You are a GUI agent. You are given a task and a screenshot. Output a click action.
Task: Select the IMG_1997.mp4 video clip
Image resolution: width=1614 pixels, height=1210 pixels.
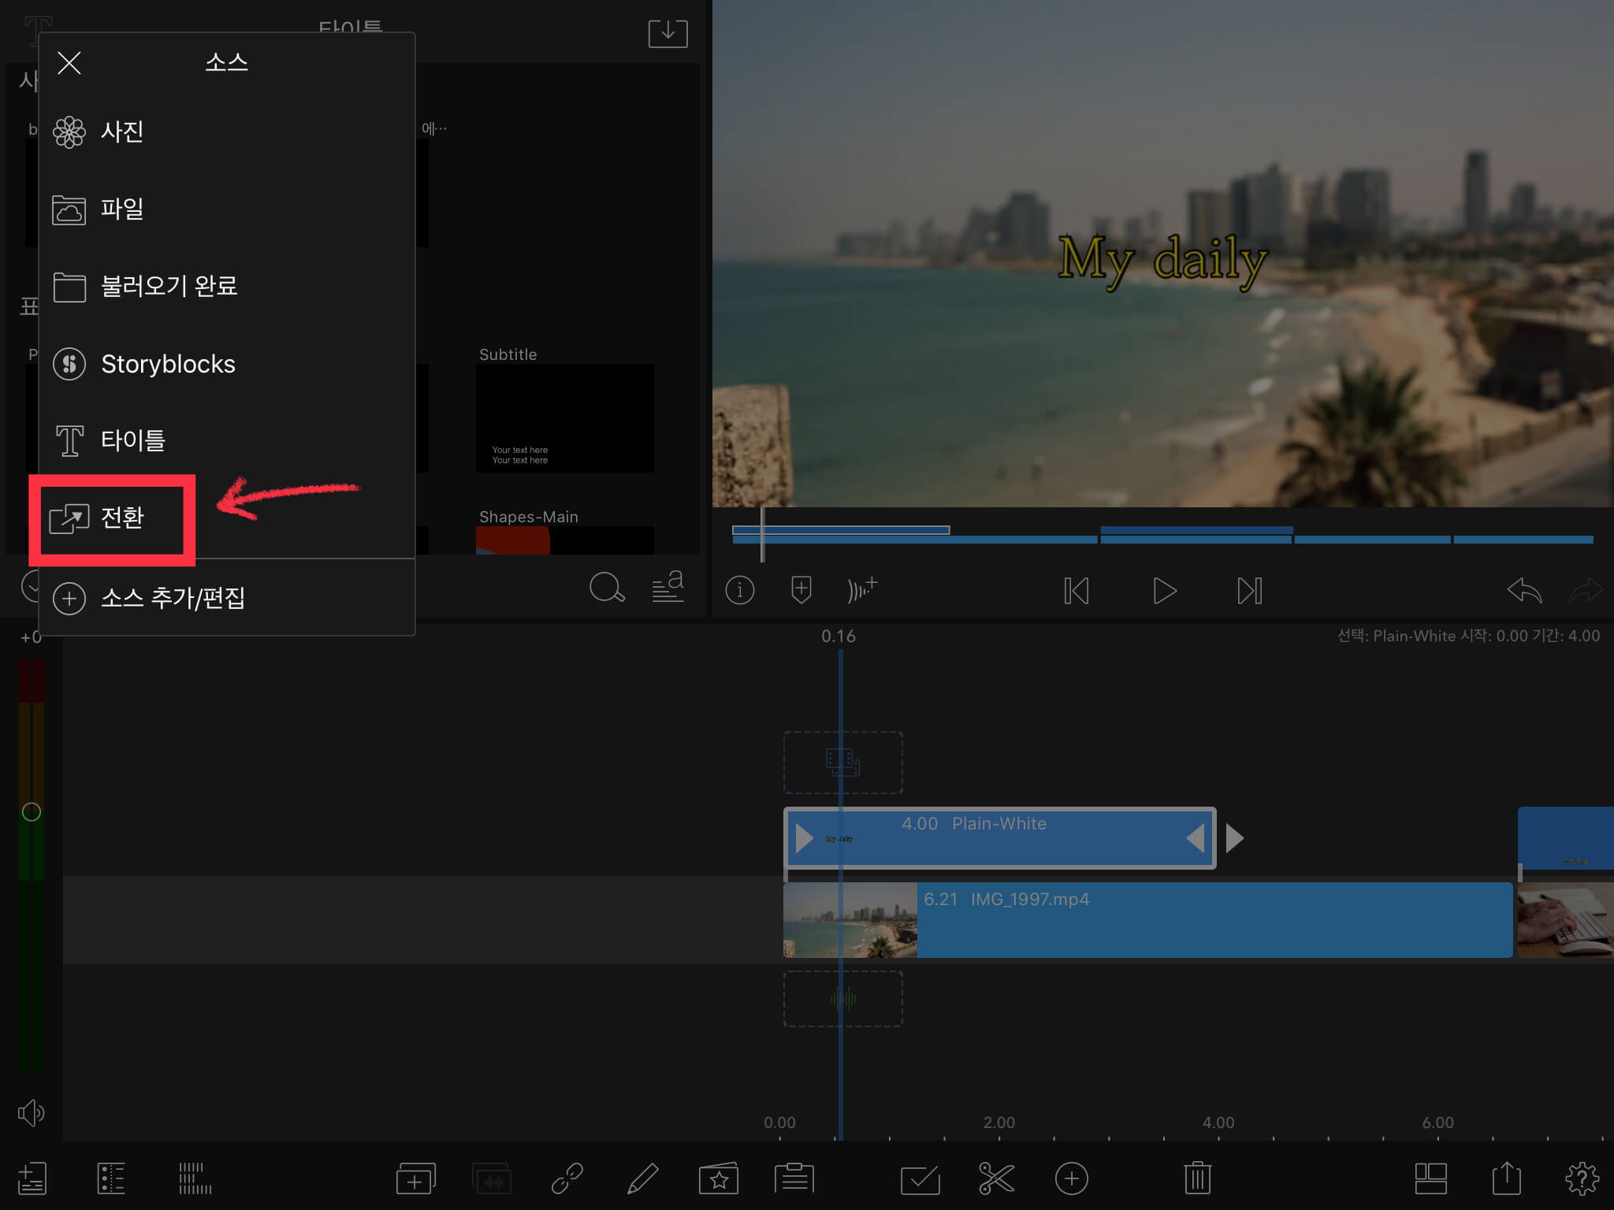[1214, 920]
